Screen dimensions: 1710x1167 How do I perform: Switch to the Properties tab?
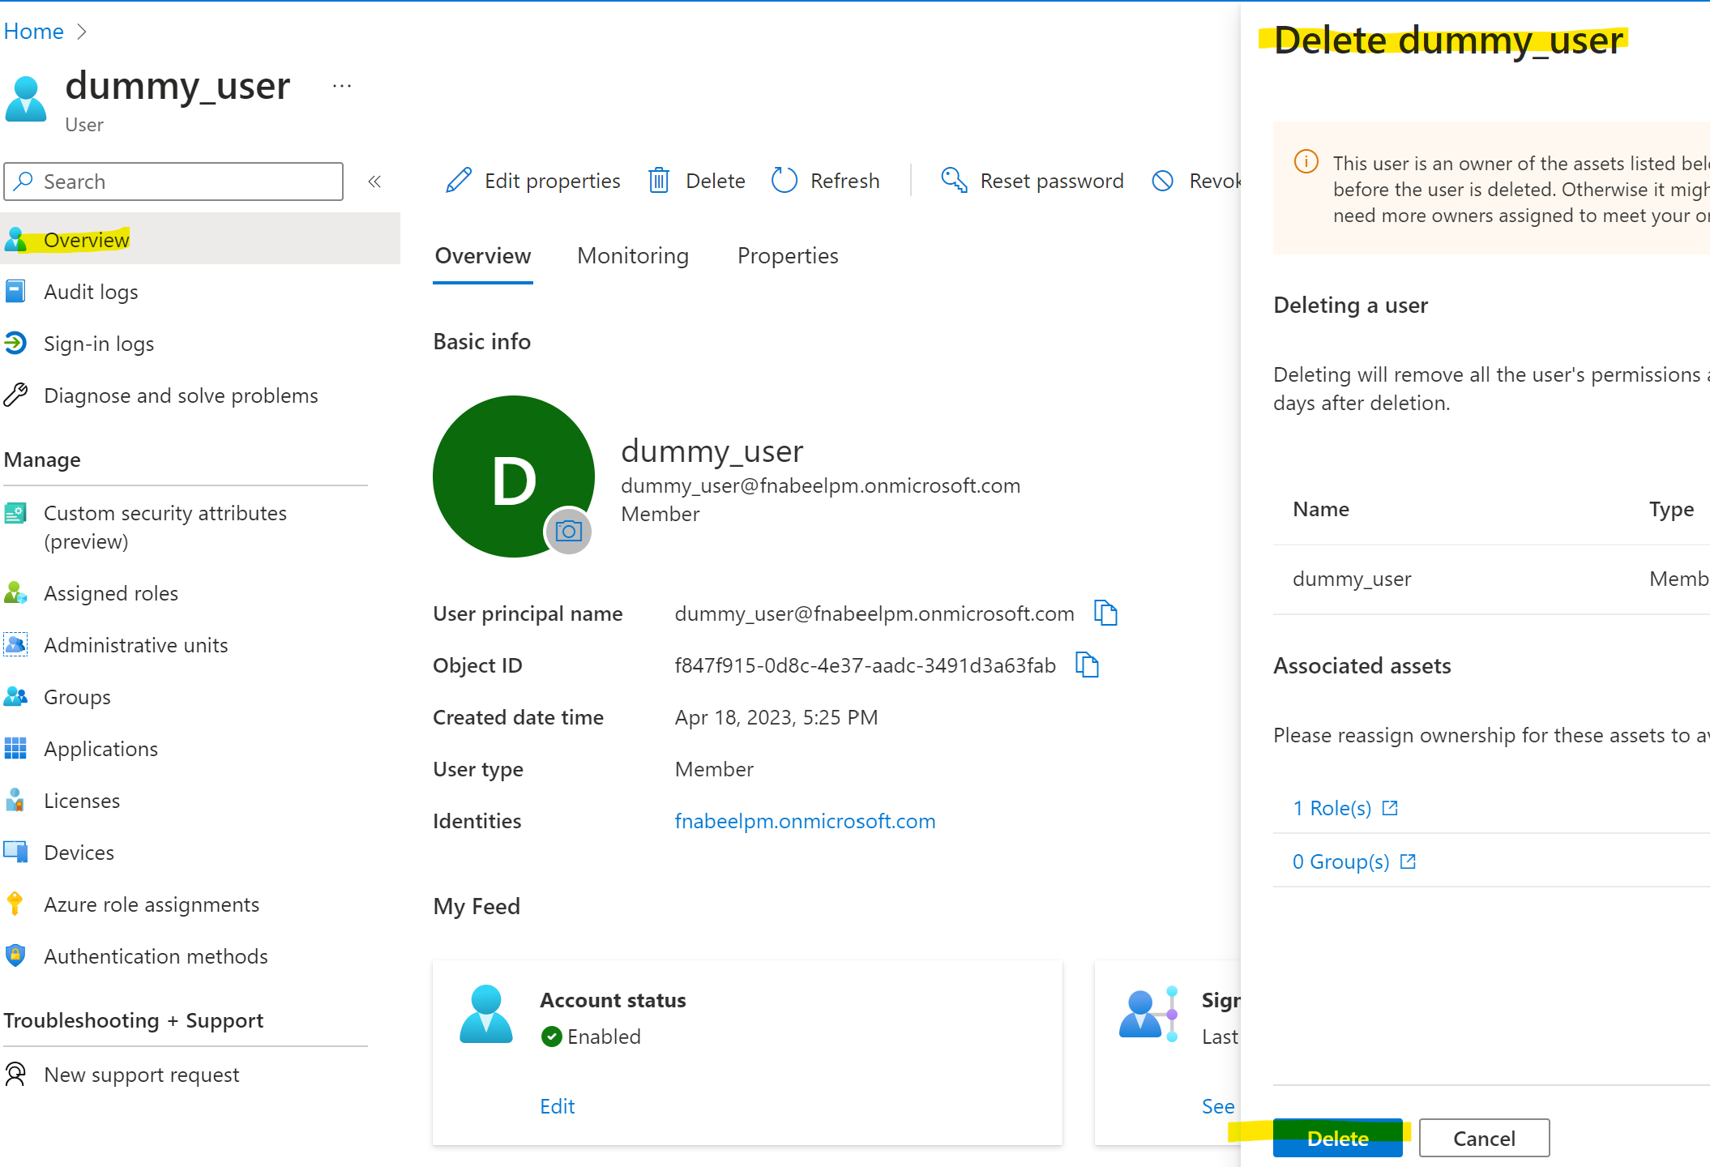788,256
